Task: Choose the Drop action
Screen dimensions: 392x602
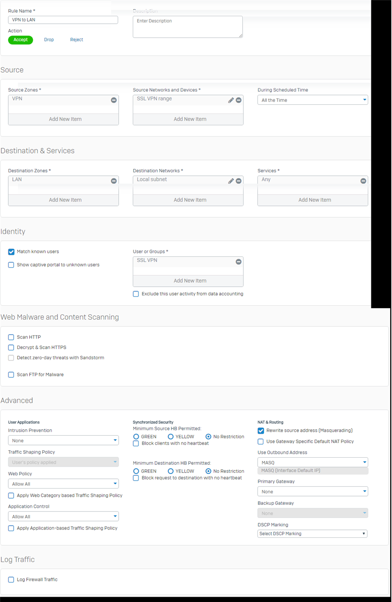Action: (x=49, y=40)
